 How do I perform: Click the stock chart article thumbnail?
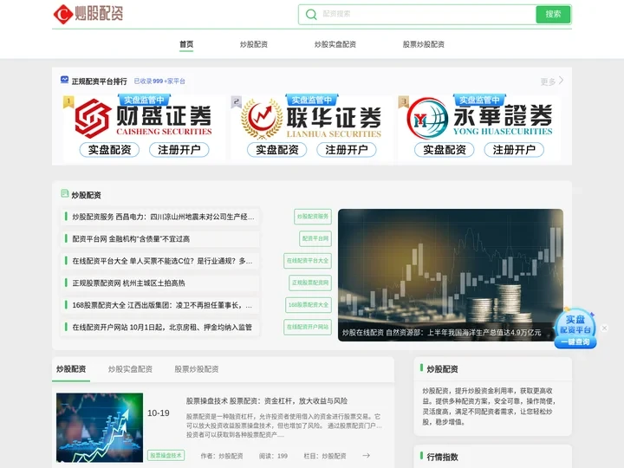click(100, 427)
